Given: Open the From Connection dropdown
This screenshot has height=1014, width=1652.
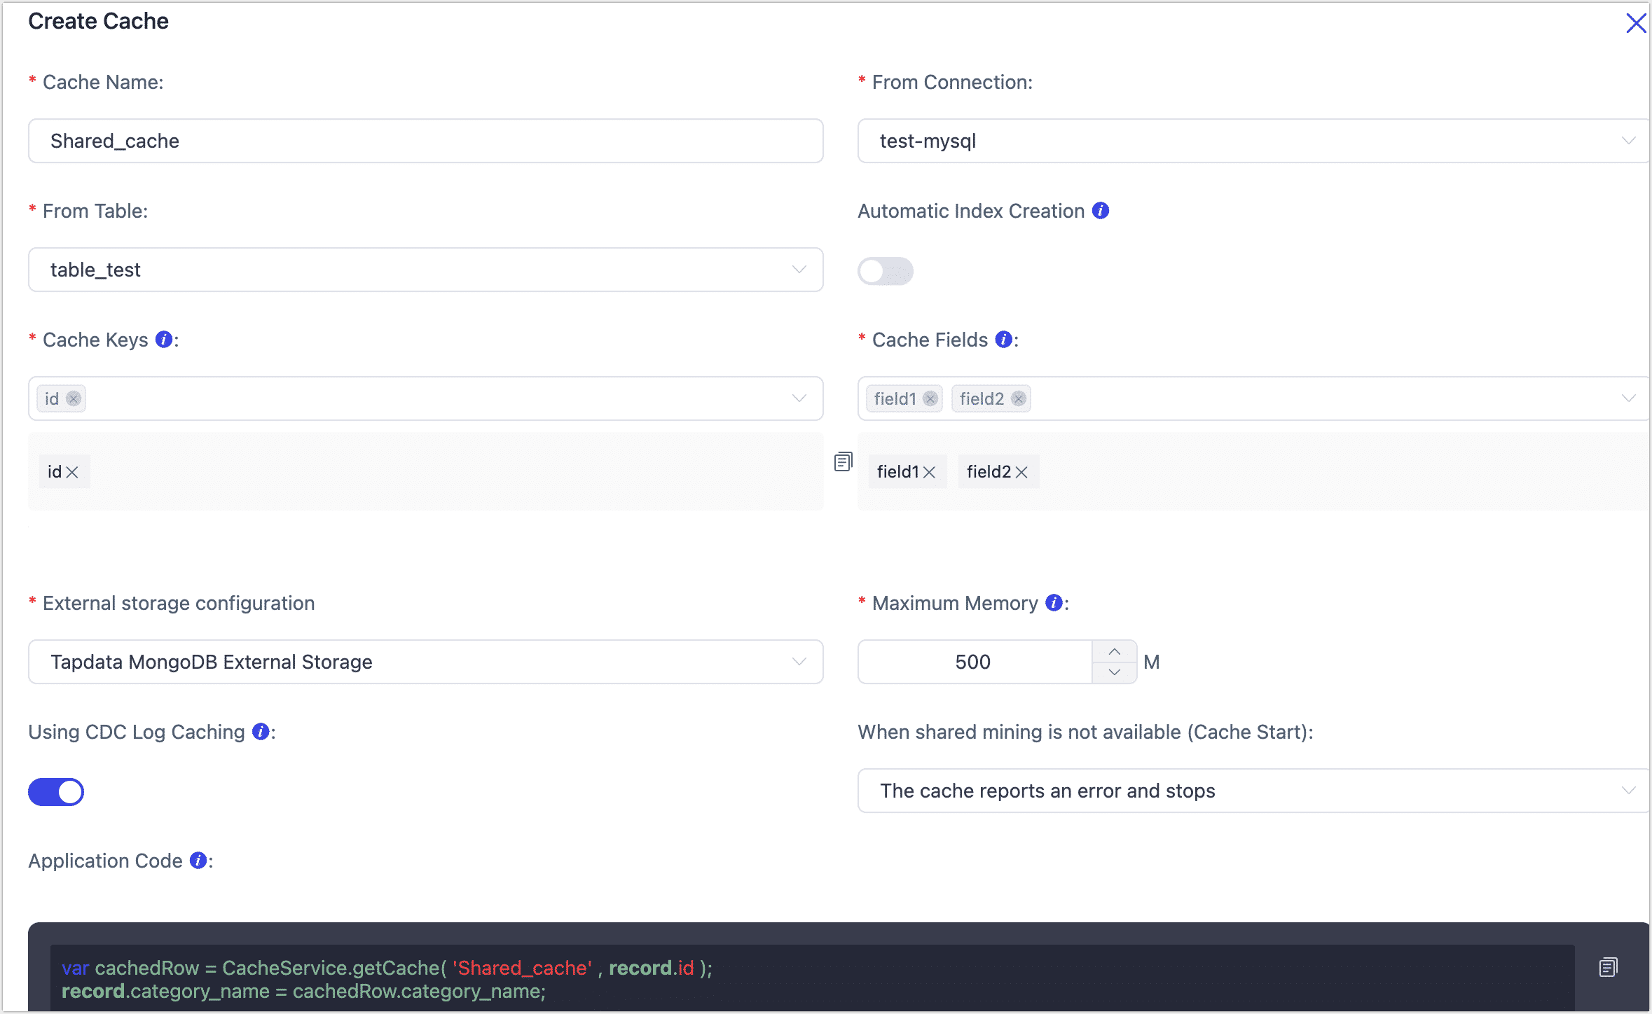Looking at the screenshot, I should click(x=1252, y=141).
